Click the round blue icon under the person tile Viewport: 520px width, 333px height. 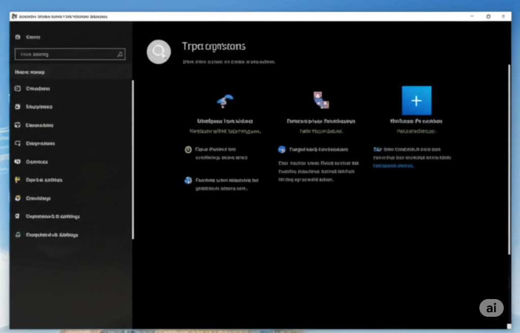tap(281, 150)
